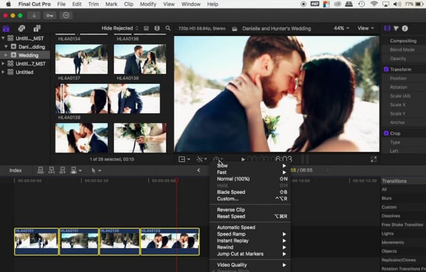Open the Apple menu
This screenshot has width=426, height=272.
(x=9, y=4)
